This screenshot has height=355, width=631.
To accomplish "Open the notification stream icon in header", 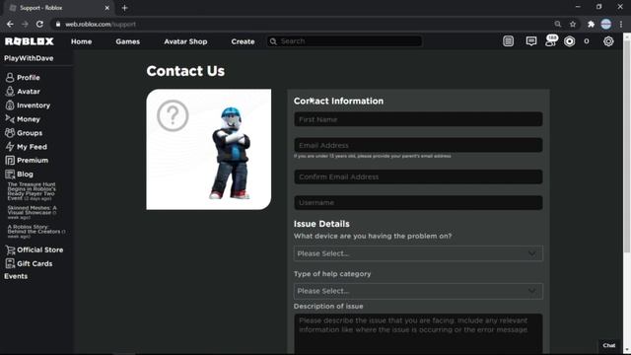I will [x=509, y=41].
